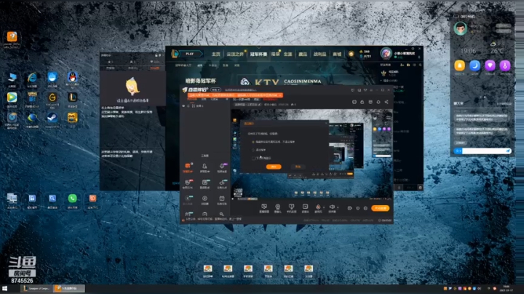Click the orange confirm button in dialog
This screenshot has height=294, width=524.
pos(274,167)
